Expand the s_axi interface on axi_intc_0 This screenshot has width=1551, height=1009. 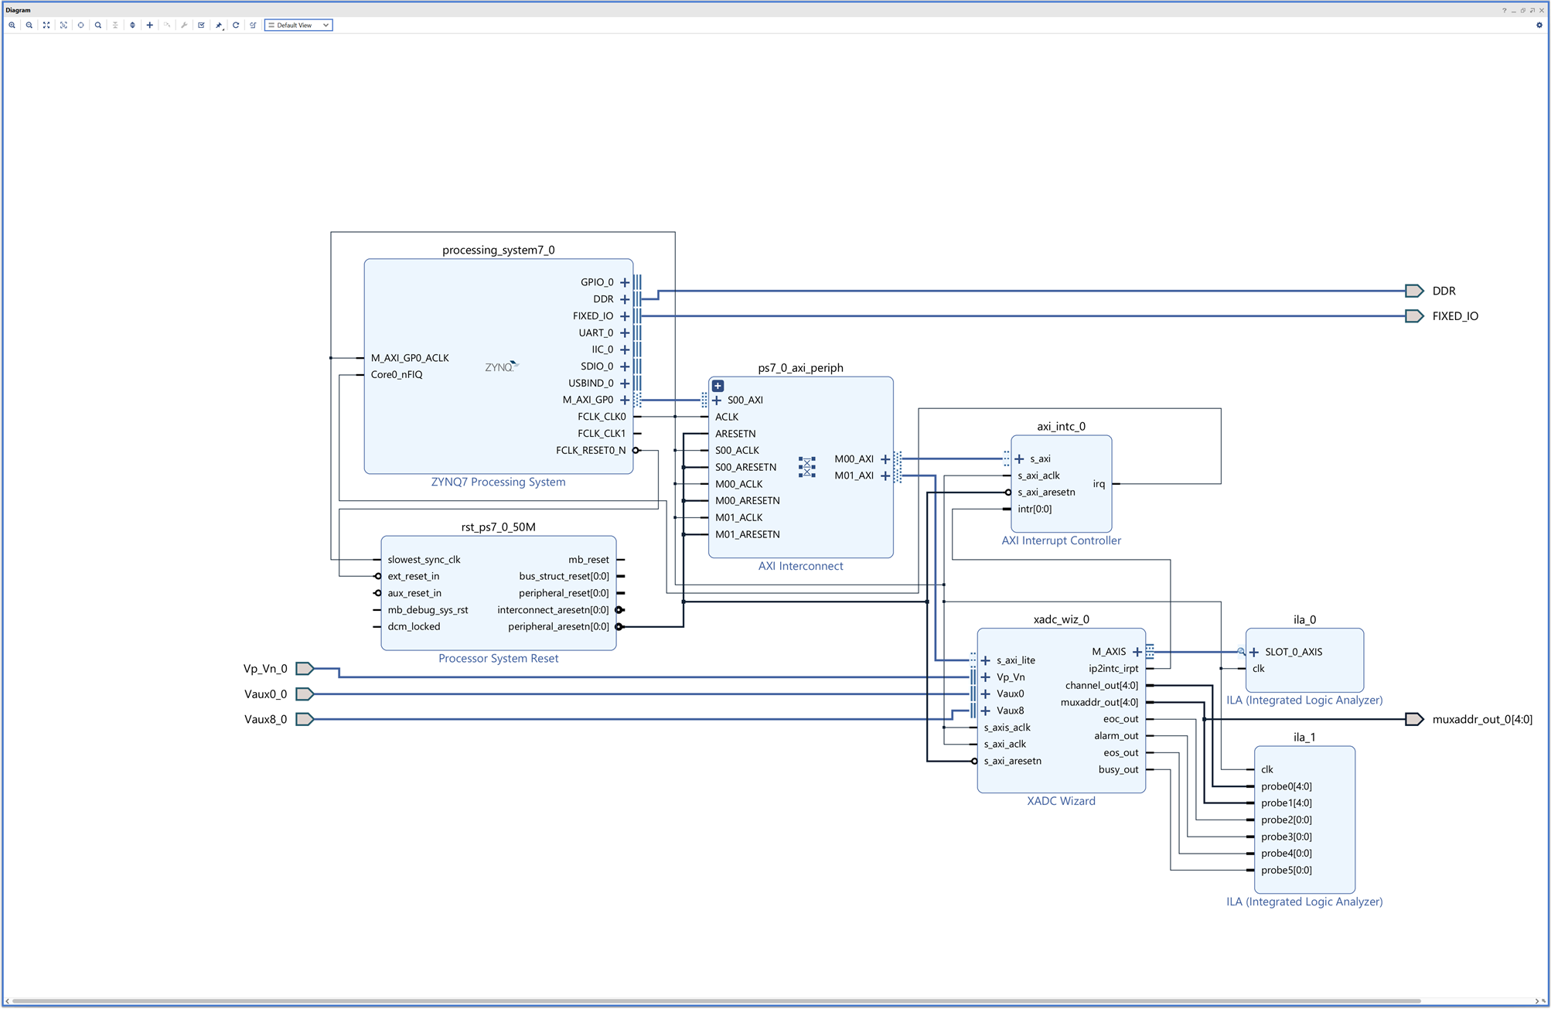click(1019, 459)
